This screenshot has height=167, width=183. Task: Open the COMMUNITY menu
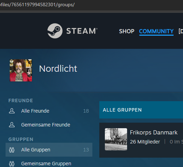point(156,31)
